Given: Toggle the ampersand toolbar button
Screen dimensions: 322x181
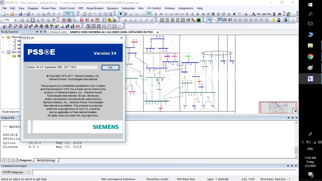Looking at the screenshot, I should [x=286, y=20].
